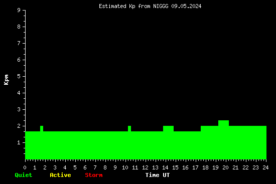Click the x-axis label 6
Viewport: 276px width, 184px height.
(x=85, y=167)
